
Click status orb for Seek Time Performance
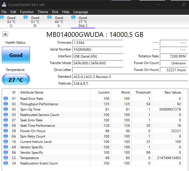(6, 125)
